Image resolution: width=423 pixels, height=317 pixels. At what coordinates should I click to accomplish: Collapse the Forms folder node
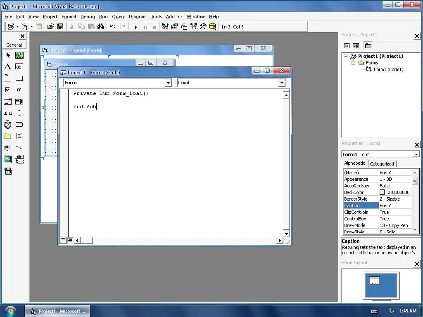354,63
